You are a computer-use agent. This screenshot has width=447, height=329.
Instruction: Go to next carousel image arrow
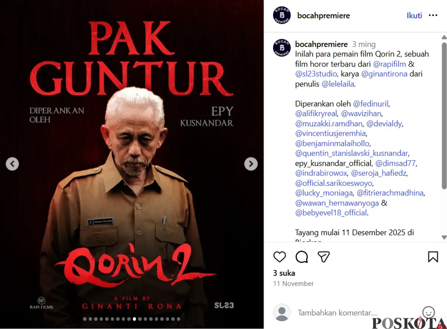coord(251,164)
